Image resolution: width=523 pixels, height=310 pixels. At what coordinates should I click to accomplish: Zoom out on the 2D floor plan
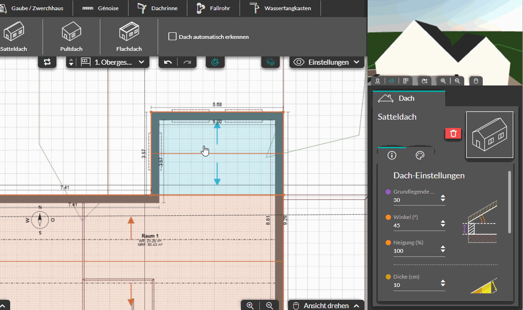(x=270, y=305)
